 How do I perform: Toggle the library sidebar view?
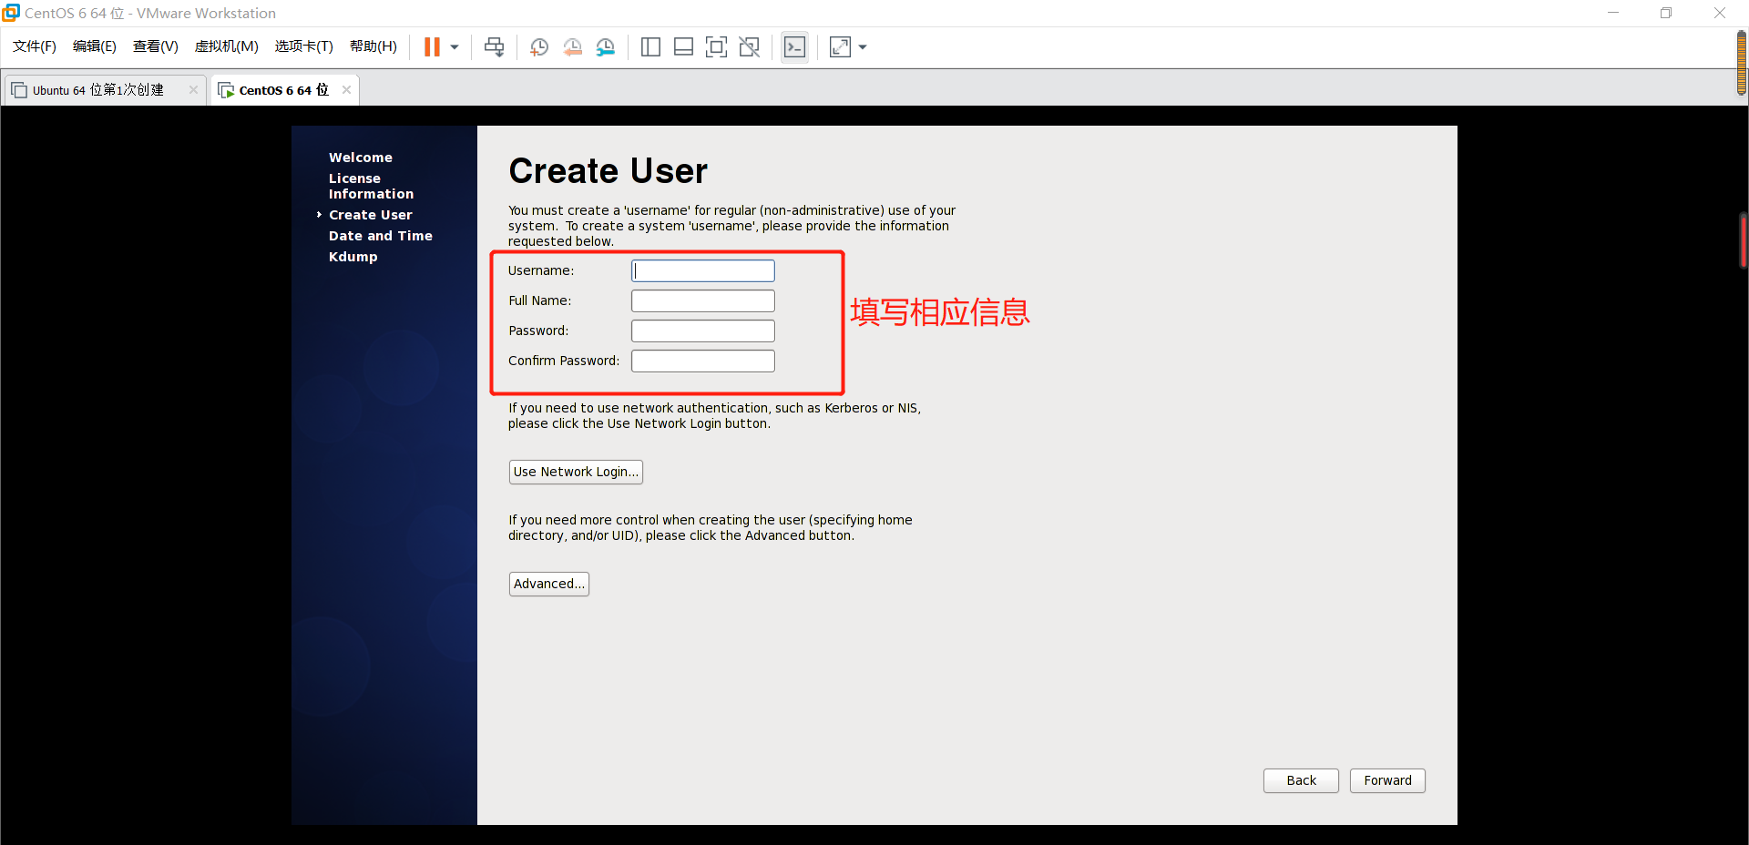coord(650,47)
